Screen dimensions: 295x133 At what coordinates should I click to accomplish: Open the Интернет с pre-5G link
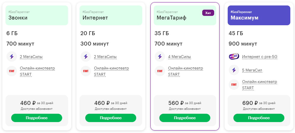point(260,57)
